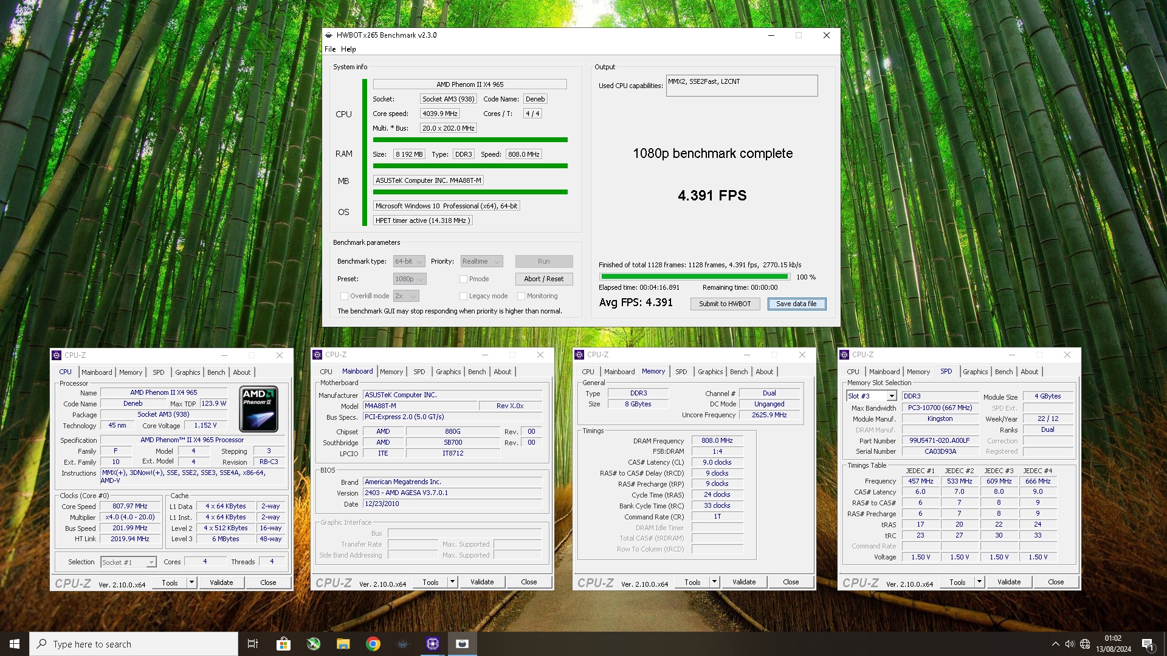Screen dimensions: 1167x656
Task: Select CPU tab in Mainboard CPU-Z window
Action: tap(326, 372)
